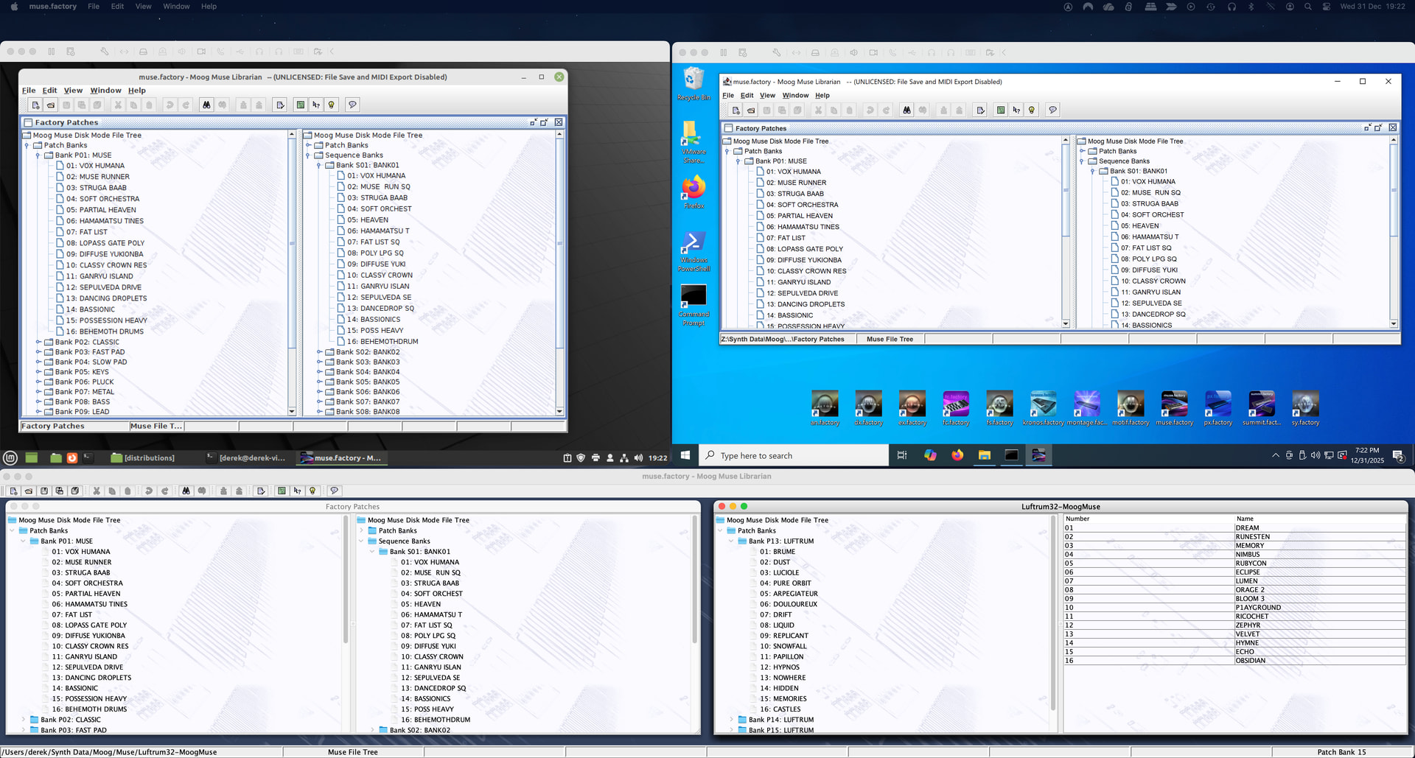Screen dimensions: 1415x758
Task: Click the context help pointer icon in the bottom Mac toolbar
Action: click(x=297, y=491)
